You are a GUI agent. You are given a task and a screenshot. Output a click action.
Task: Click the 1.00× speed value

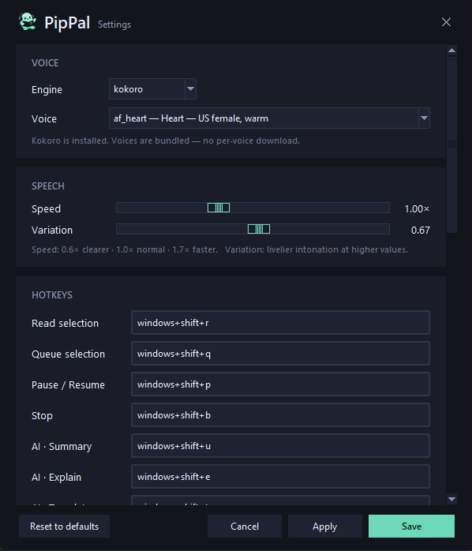click(x=417, y=208)
